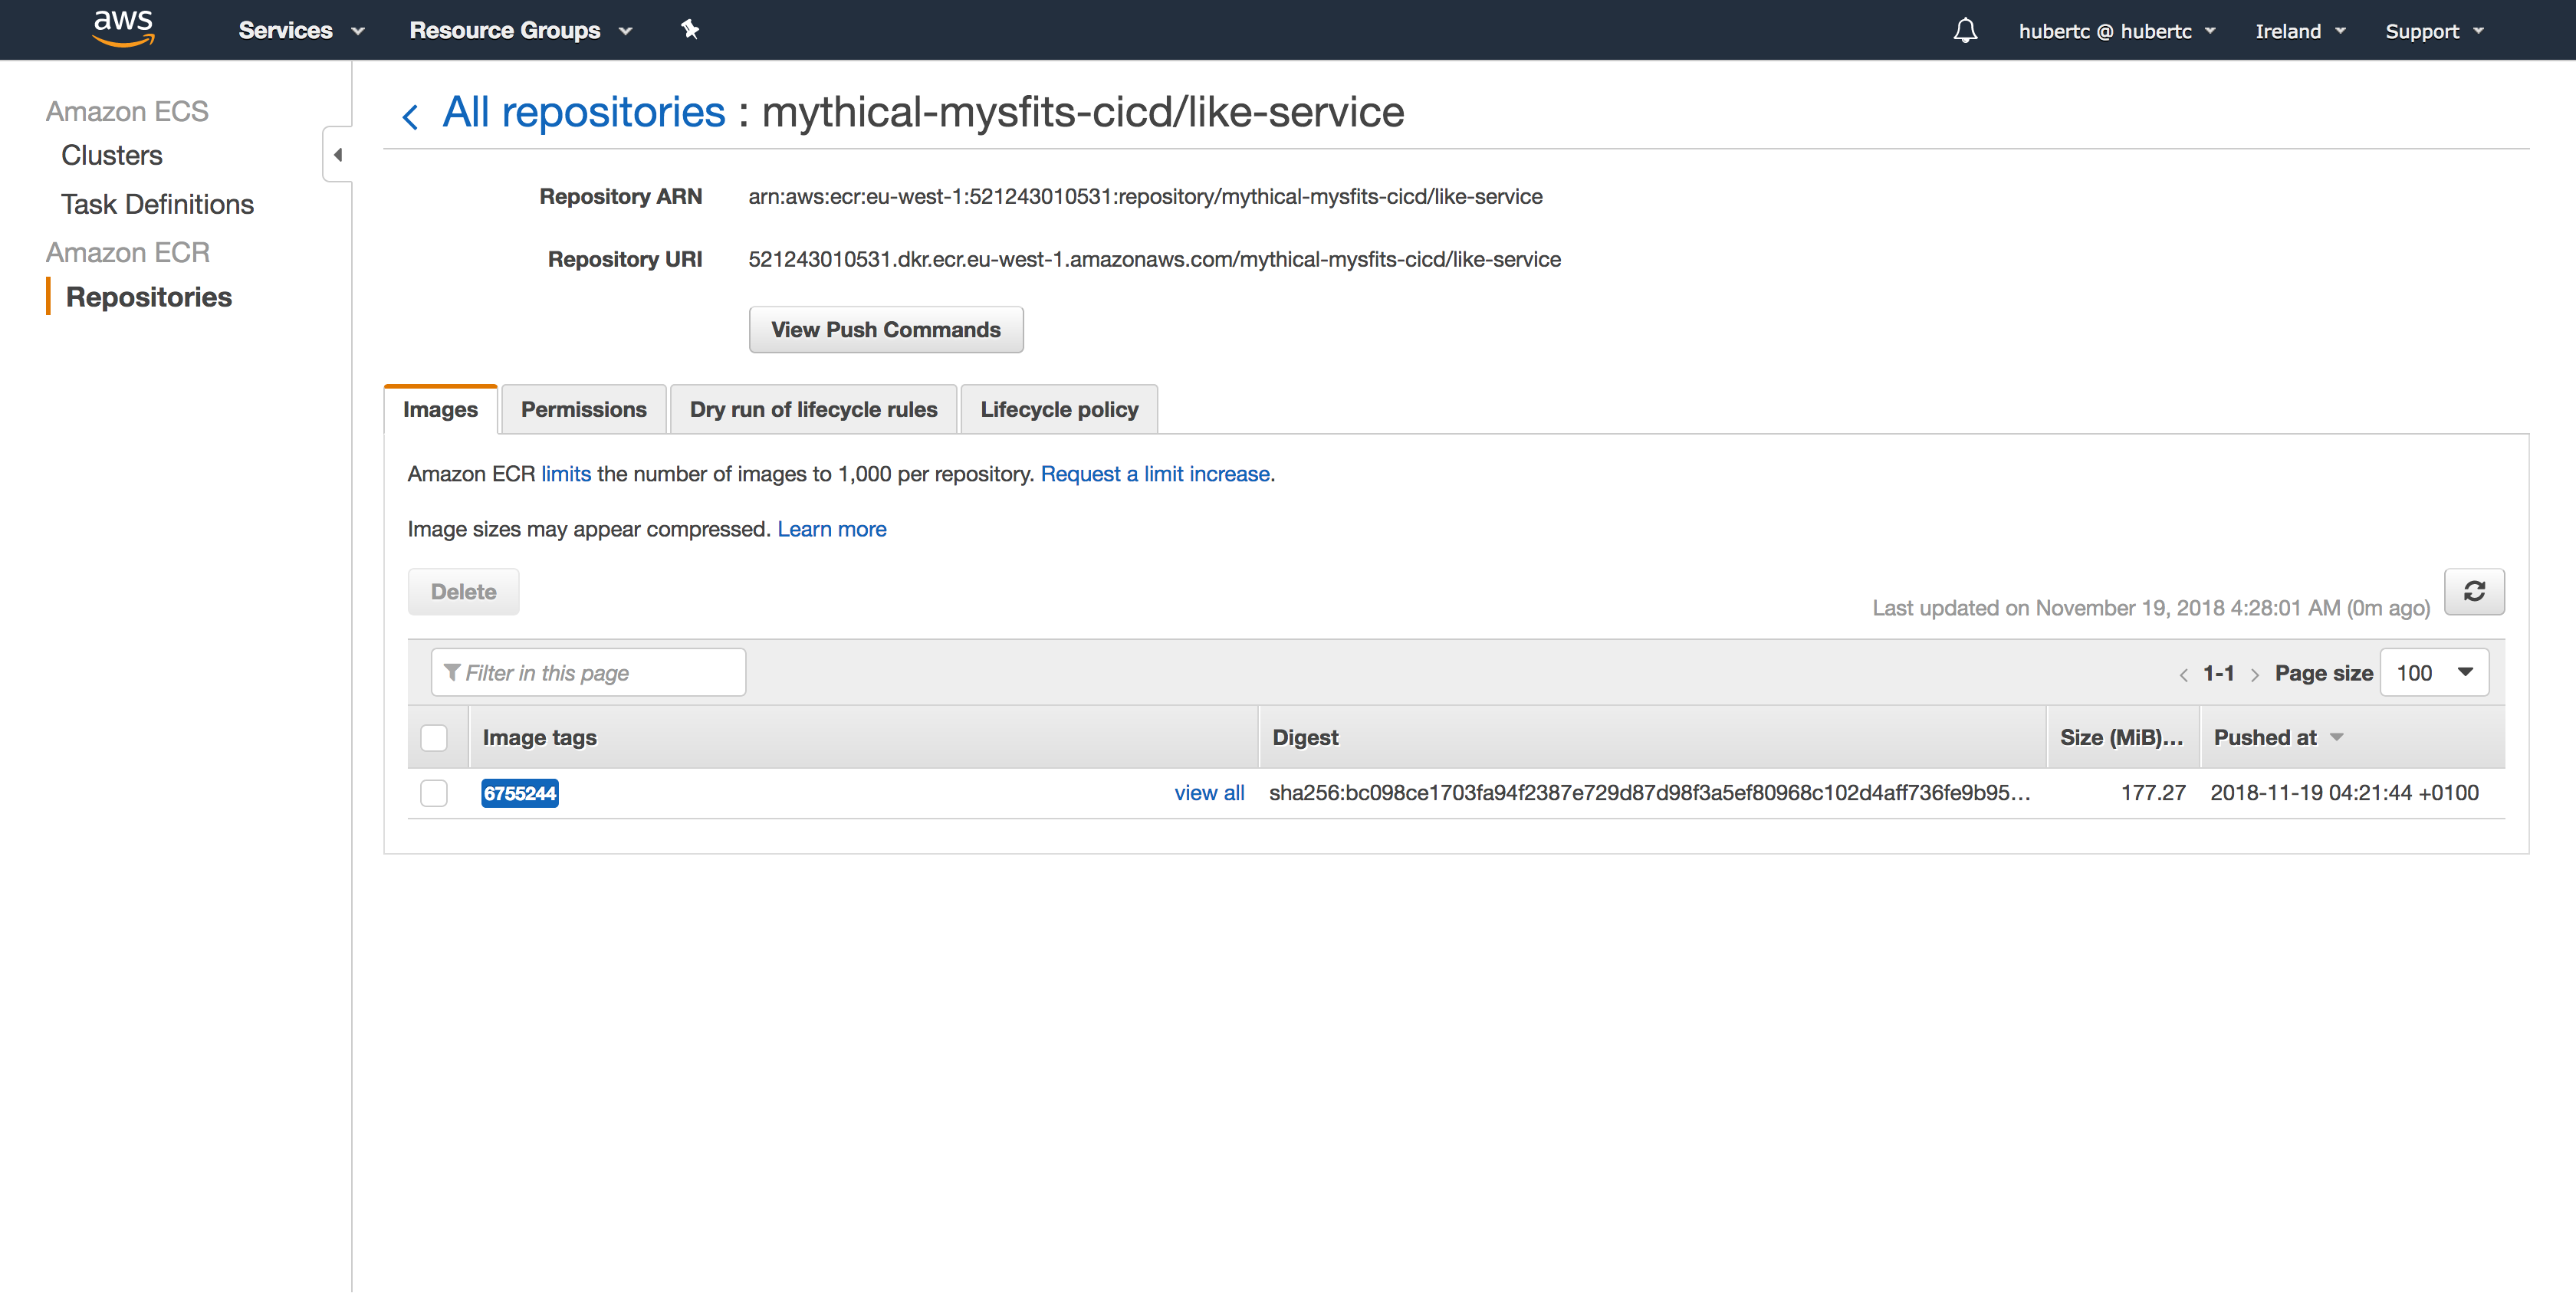Switch to the Images tab

pyautogui.click(x=440, y=410)
